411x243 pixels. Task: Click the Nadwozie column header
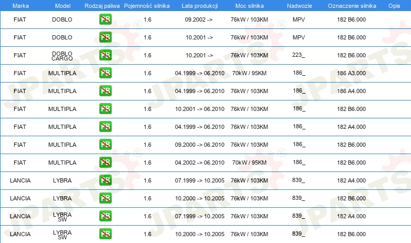click(x=300, y=6)
